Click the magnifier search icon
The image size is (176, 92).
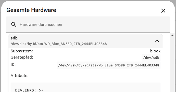14,25
